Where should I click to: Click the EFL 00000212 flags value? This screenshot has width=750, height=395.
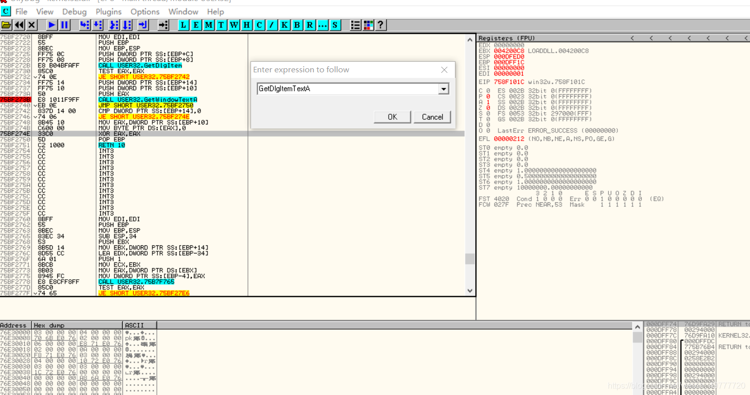point(509,139)
